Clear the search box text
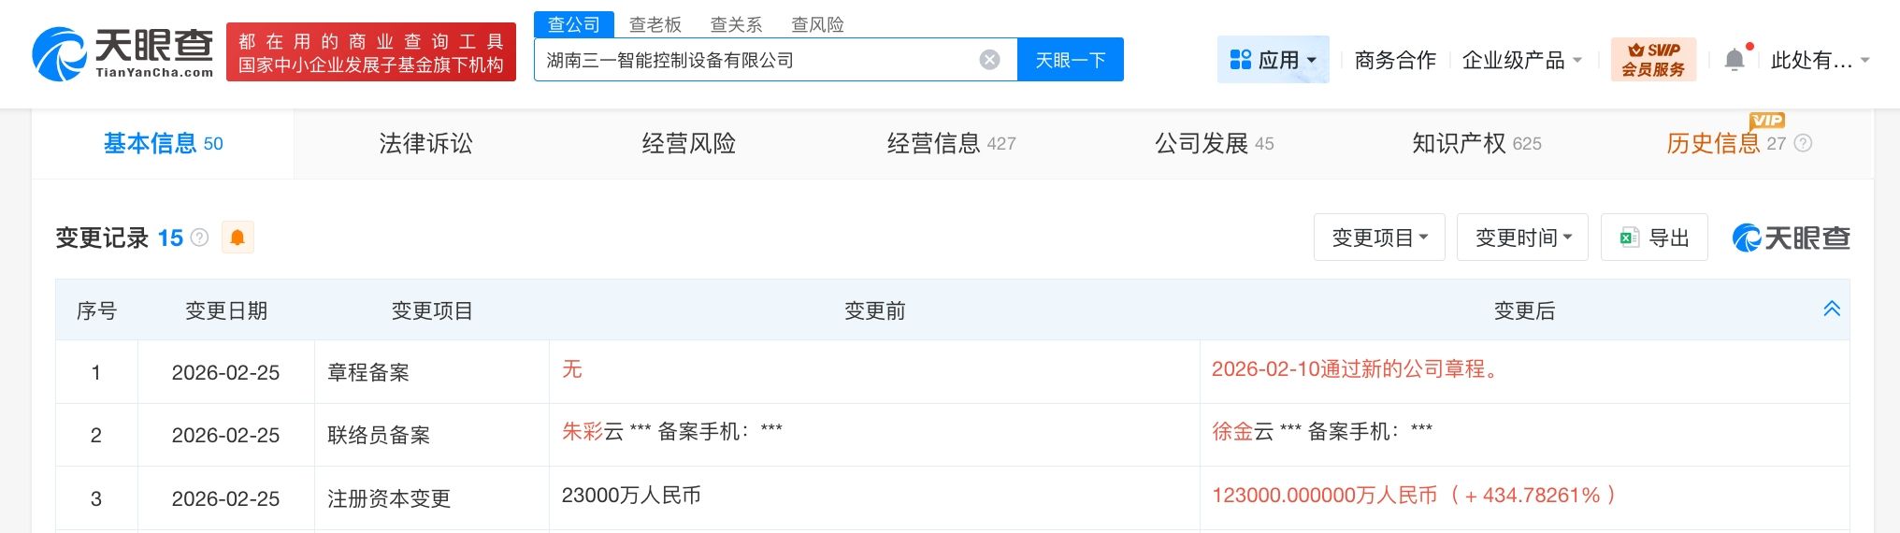This screenshot has width=1900, height=533. tap(989, 61)
